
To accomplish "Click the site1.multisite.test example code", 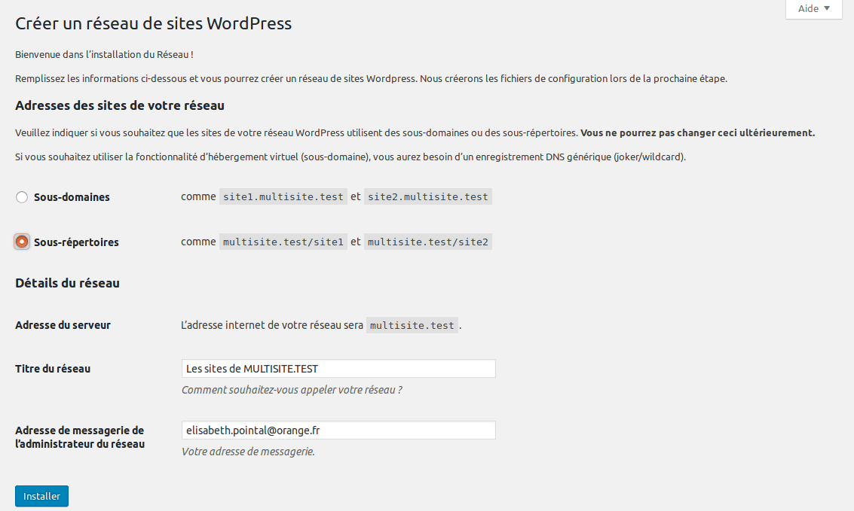I will 283,197.
